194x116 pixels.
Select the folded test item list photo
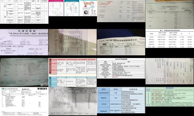(x=73, y=101)
